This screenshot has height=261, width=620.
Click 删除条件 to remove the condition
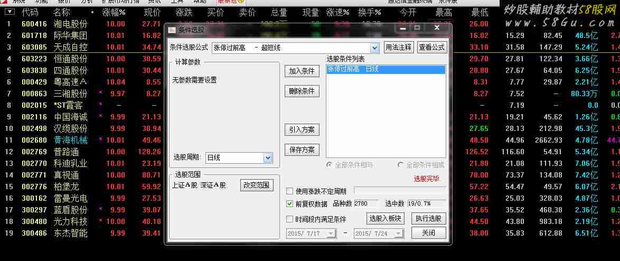302,91
